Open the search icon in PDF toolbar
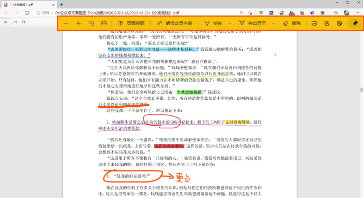This screenshot has width=364, height=198. [x=24, y=22]
